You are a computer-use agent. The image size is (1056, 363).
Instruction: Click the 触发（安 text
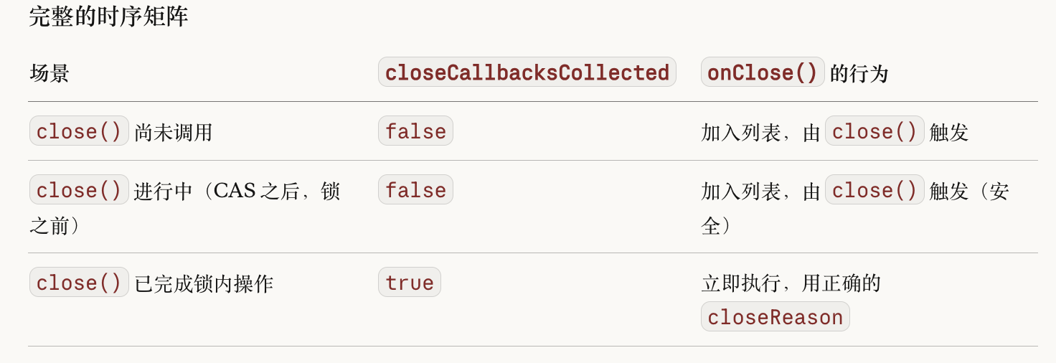968,191
